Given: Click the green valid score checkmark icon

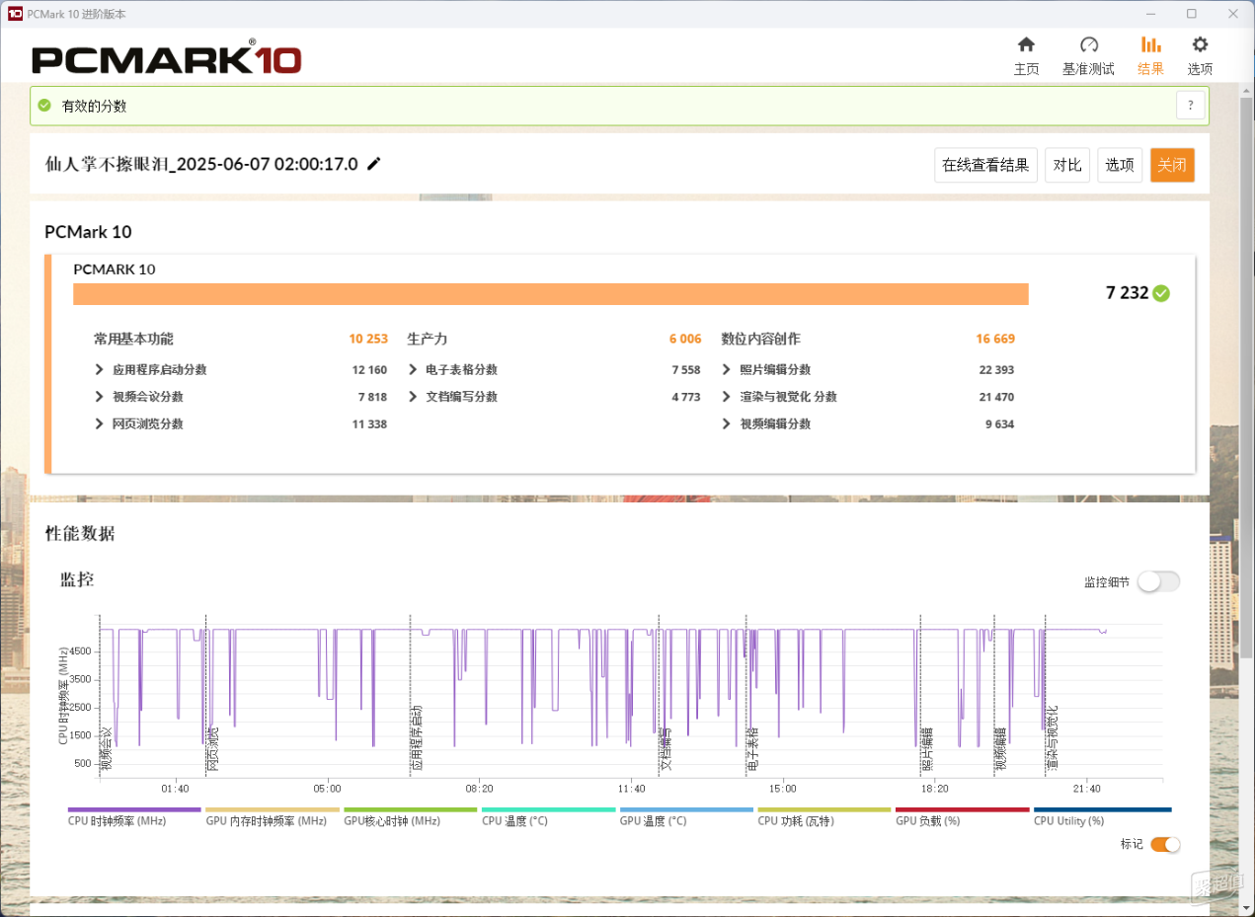Looking at the screenshot, I should pos(44,106).
